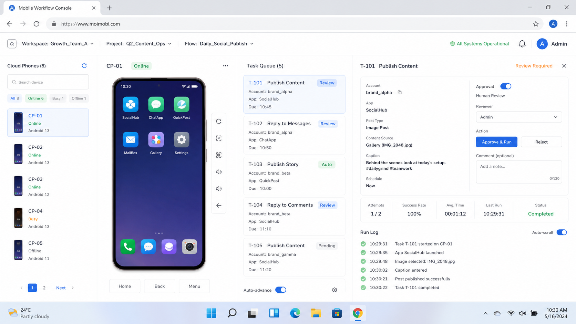Click the Search device field
The image size is (576, 324).
pyautogui.click(x=48, y=82)
